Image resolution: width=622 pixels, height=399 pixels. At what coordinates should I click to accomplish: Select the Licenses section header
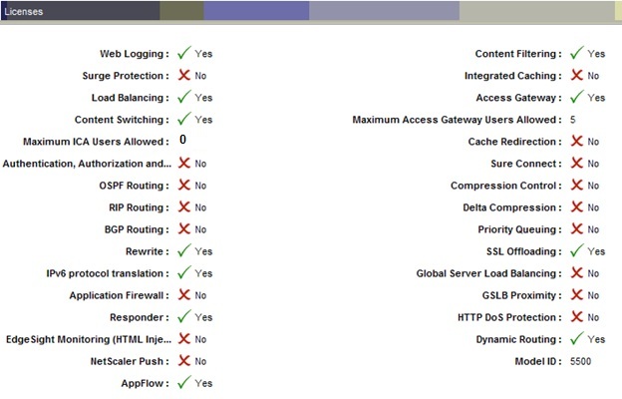point(27,10)
